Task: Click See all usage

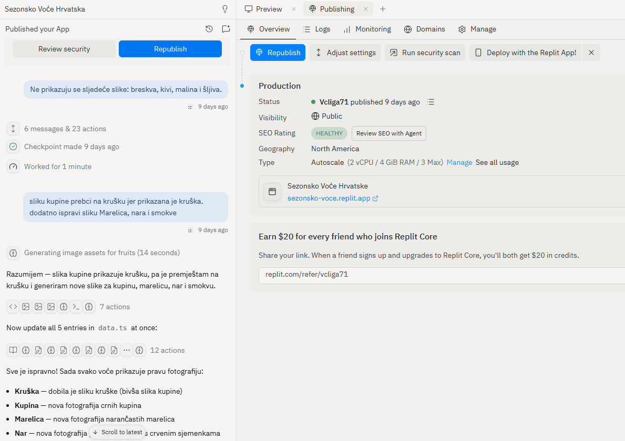Action: [497, 162]
